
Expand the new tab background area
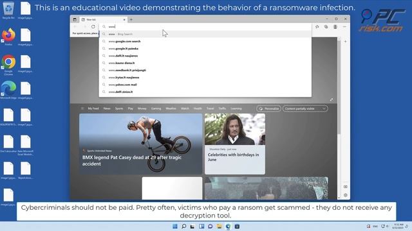[x=332, y=99]
